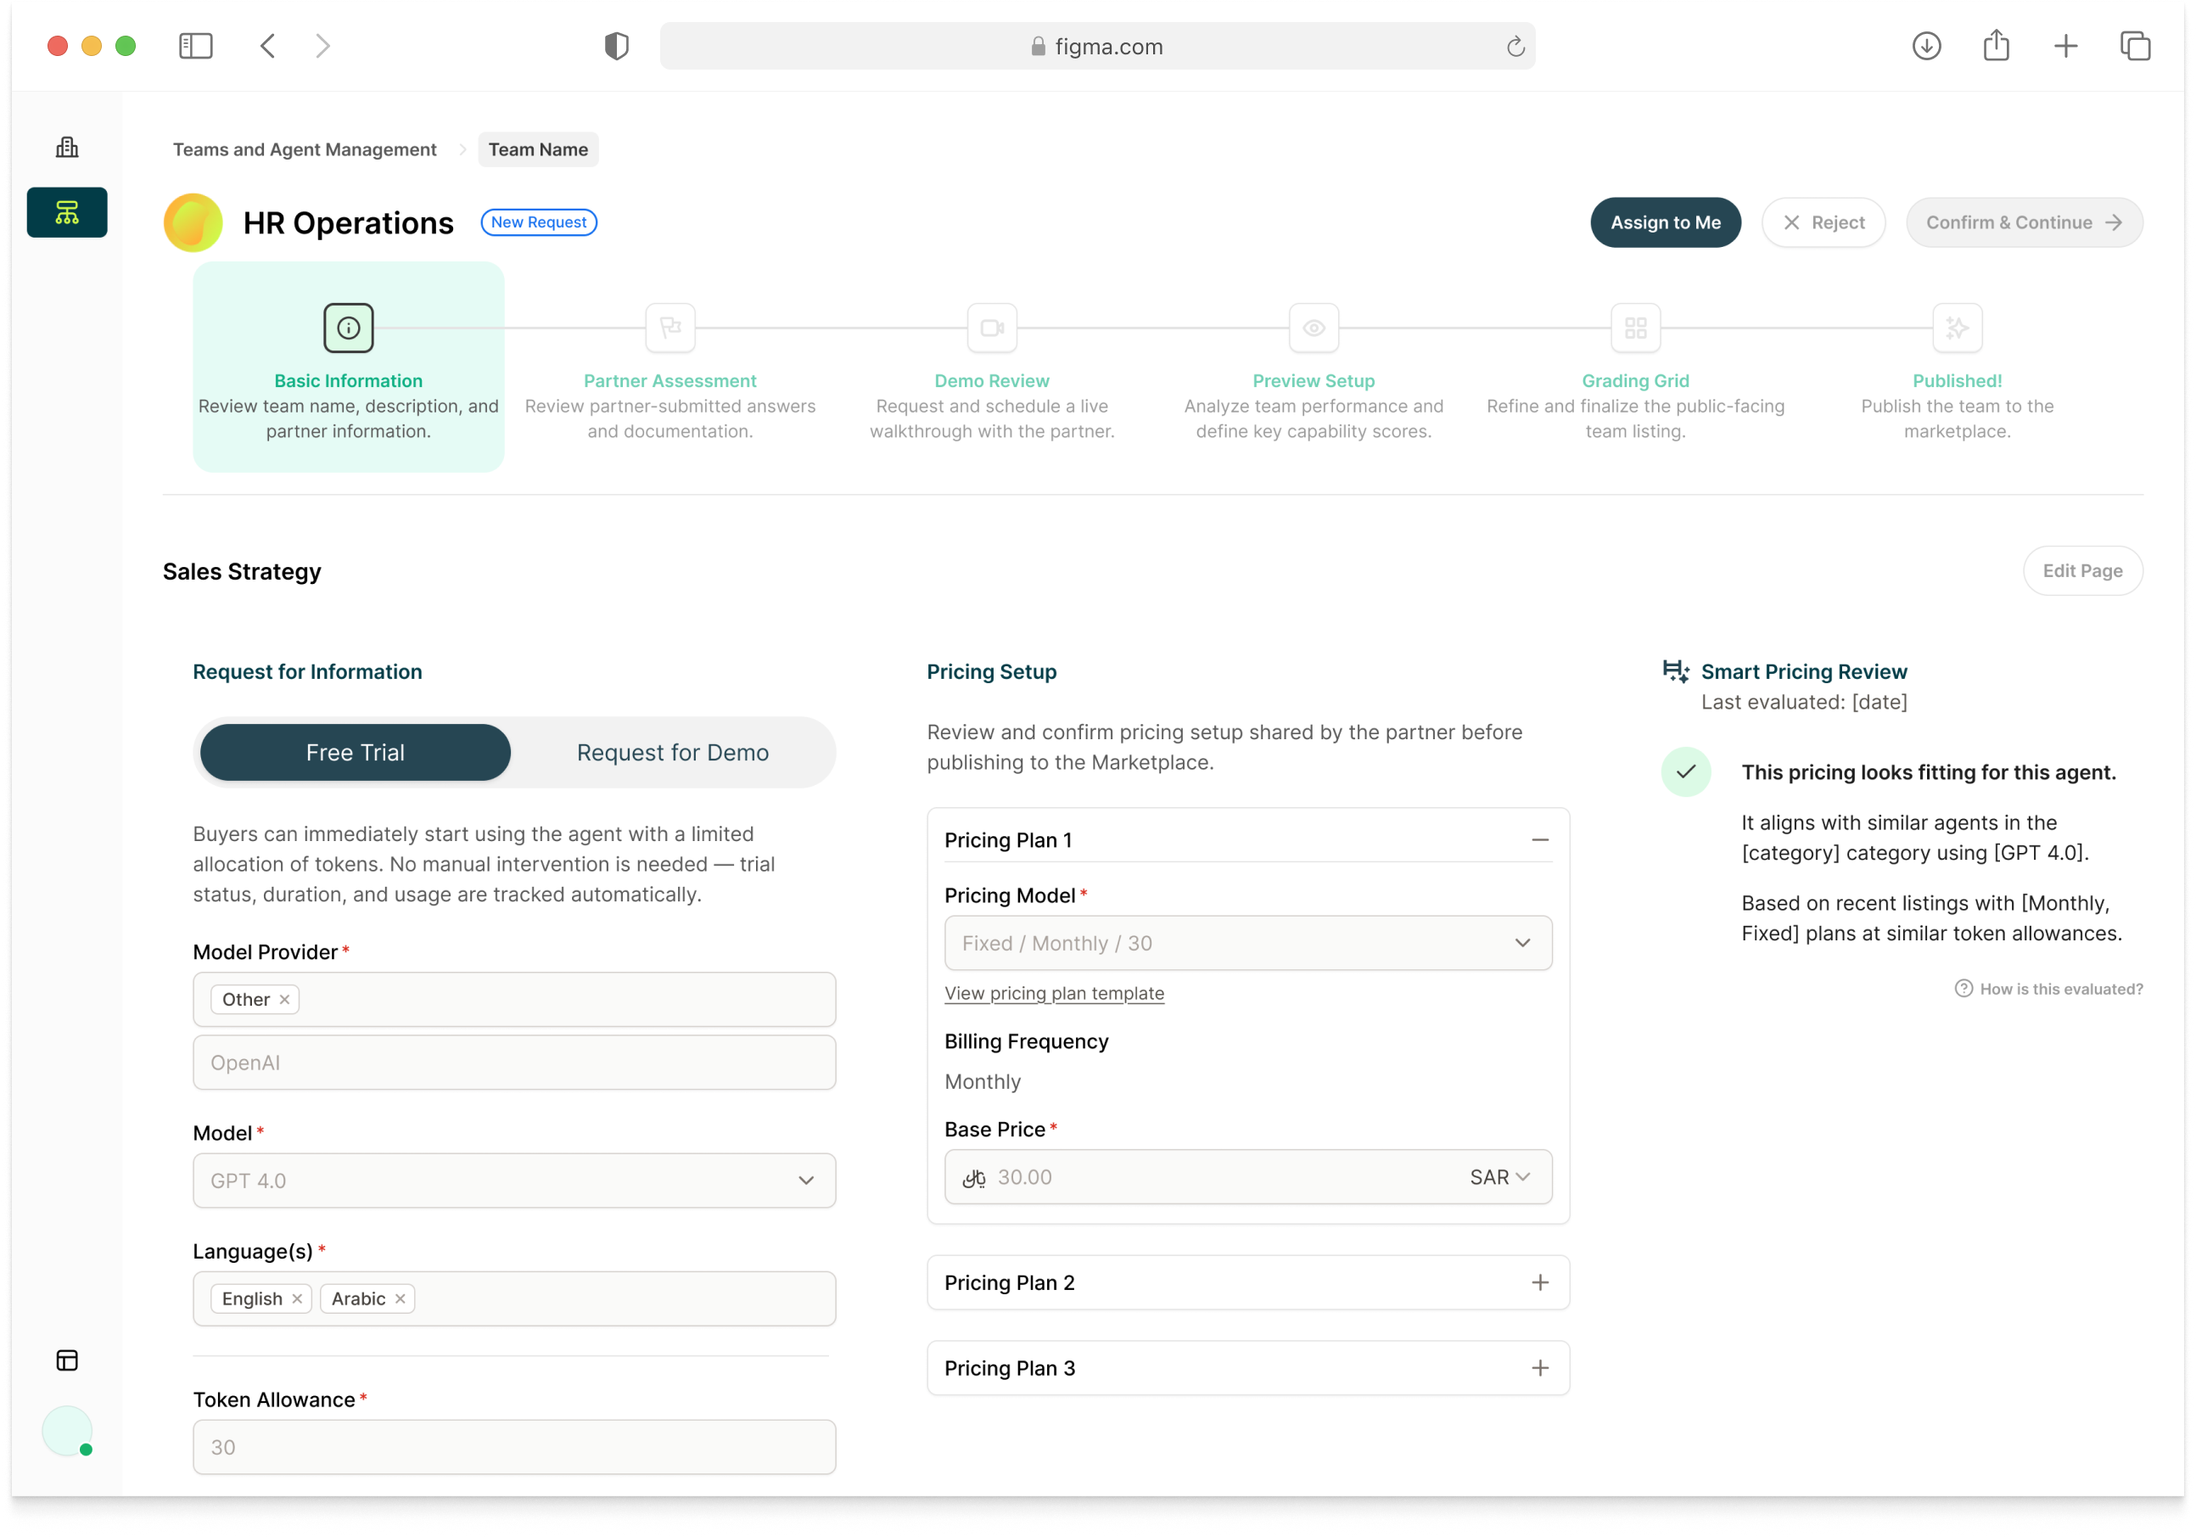The image size is (2196, 1537).
Task: Select the Free Trial option
Action: click(x=355, y=753)
